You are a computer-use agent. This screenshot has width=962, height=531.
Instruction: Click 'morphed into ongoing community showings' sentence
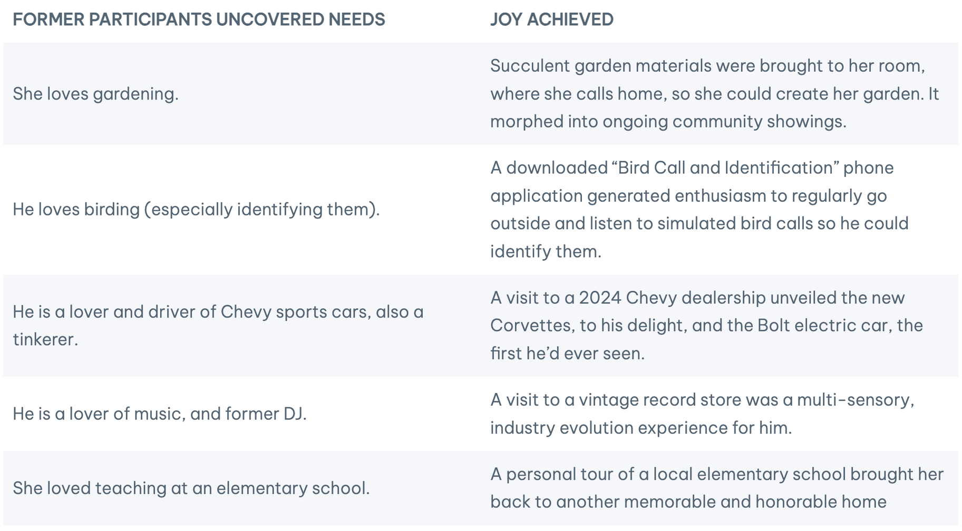click(668, 122)
